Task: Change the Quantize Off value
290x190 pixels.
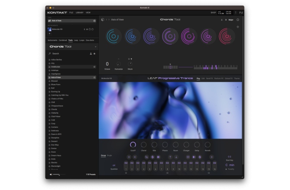Action: [x=114, y=165]
